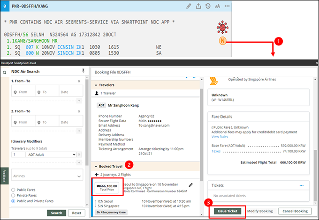Click SINICN route in segment 2
The image size is (319, 220).
tap(66, 53)
